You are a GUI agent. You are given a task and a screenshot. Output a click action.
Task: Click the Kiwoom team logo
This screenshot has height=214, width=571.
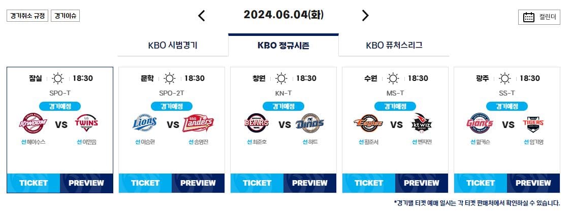33,123
